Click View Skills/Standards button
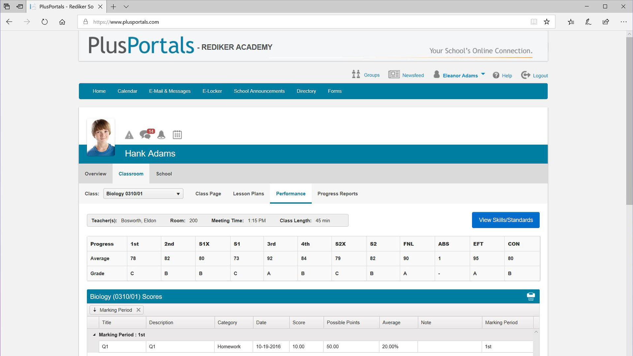The height and width of the screenshot is (356, 633). coord(505,220)
